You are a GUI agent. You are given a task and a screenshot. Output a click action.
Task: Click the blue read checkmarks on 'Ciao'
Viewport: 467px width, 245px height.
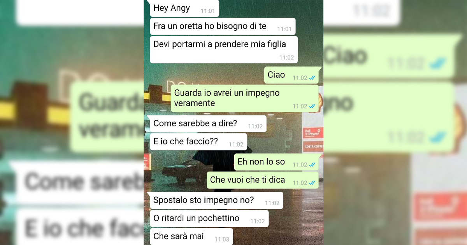(x=312, y=78)
